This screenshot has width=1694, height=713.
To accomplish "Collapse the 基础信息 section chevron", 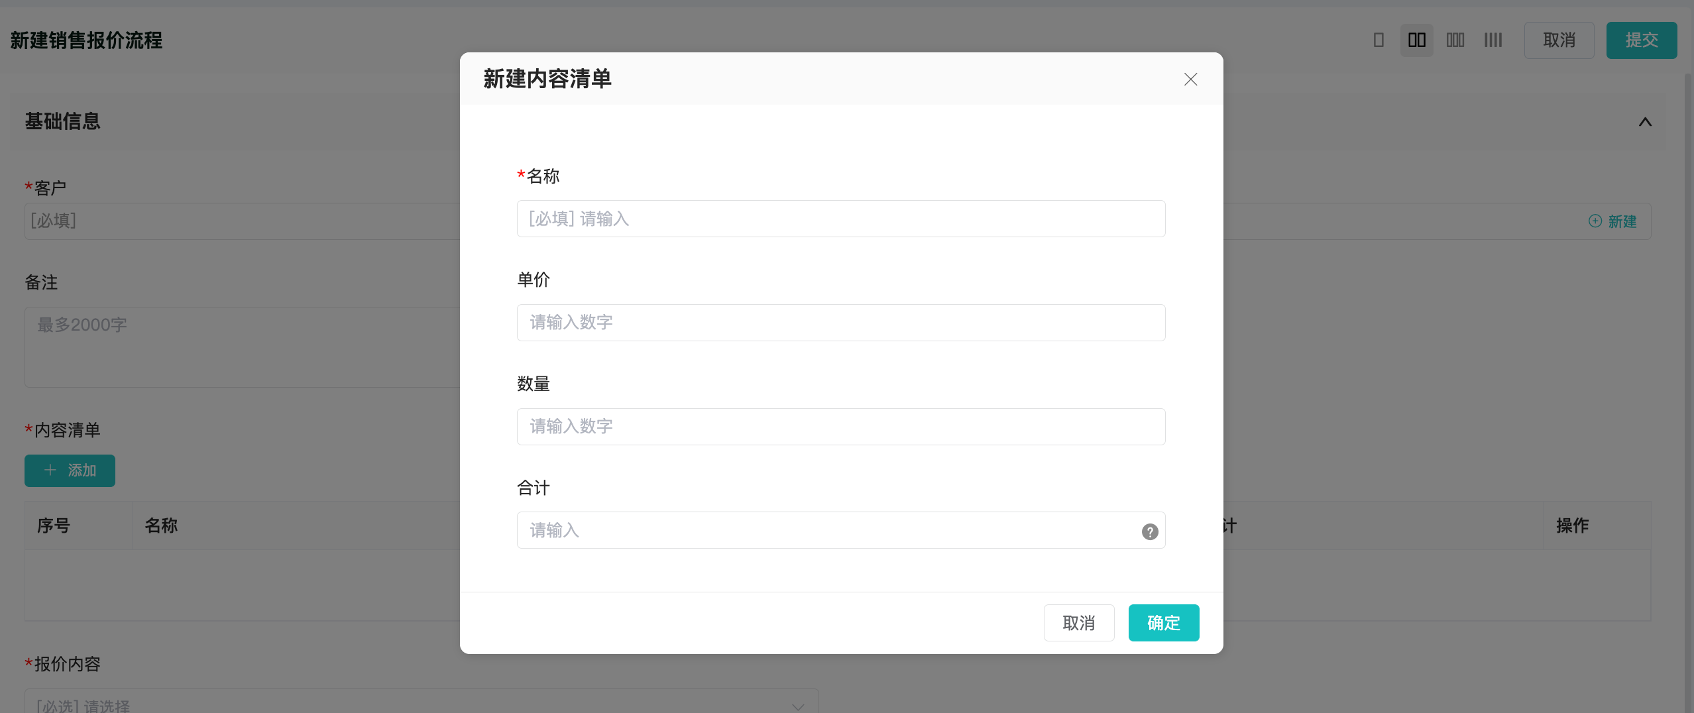I will click(1645, 122).
